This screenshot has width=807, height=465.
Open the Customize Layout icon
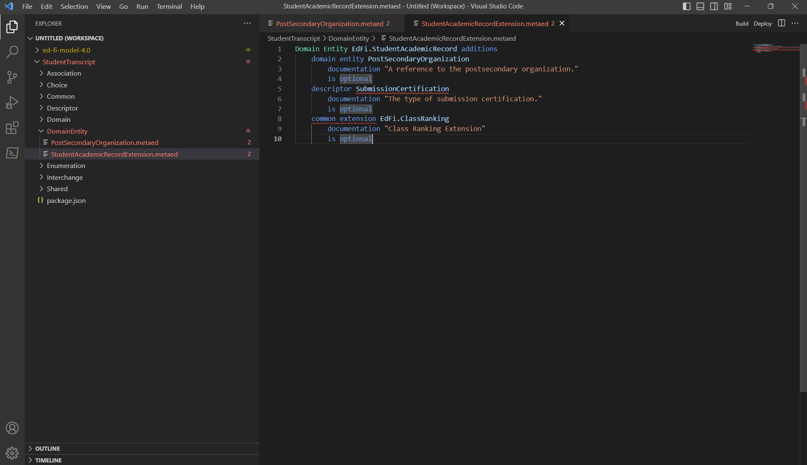click(x=728, y=6)
